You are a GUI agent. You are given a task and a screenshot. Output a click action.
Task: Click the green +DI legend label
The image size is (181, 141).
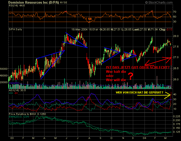pos(11,93)
